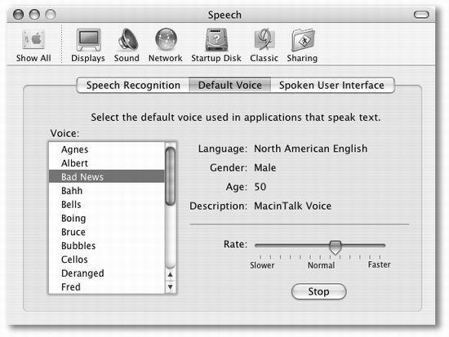This screenshot has height=337, width=449.
Task: Select the Bruce voice
Action: click(106, 232)
